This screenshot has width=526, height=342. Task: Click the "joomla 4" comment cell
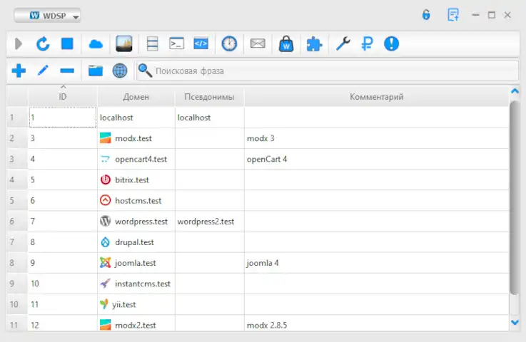coord(376,263)
